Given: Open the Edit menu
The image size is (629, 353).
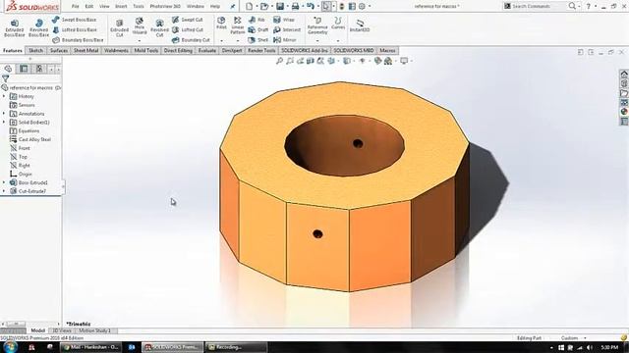Looking at the screenshot, I should [x=89, y=7].
